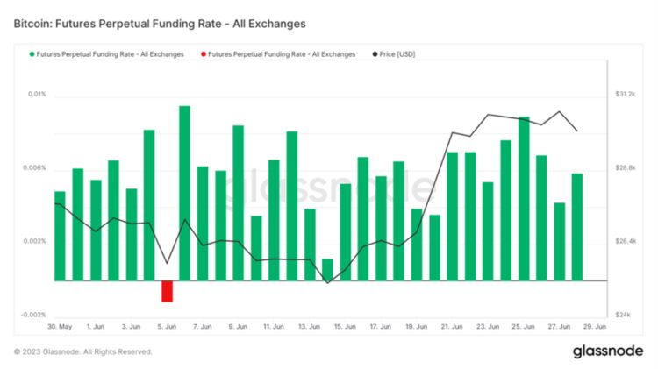658x369 pixels.
Task: Toggle the green Futures Perpetual Funding Rate legend label
Action: (x=110, y=54)
